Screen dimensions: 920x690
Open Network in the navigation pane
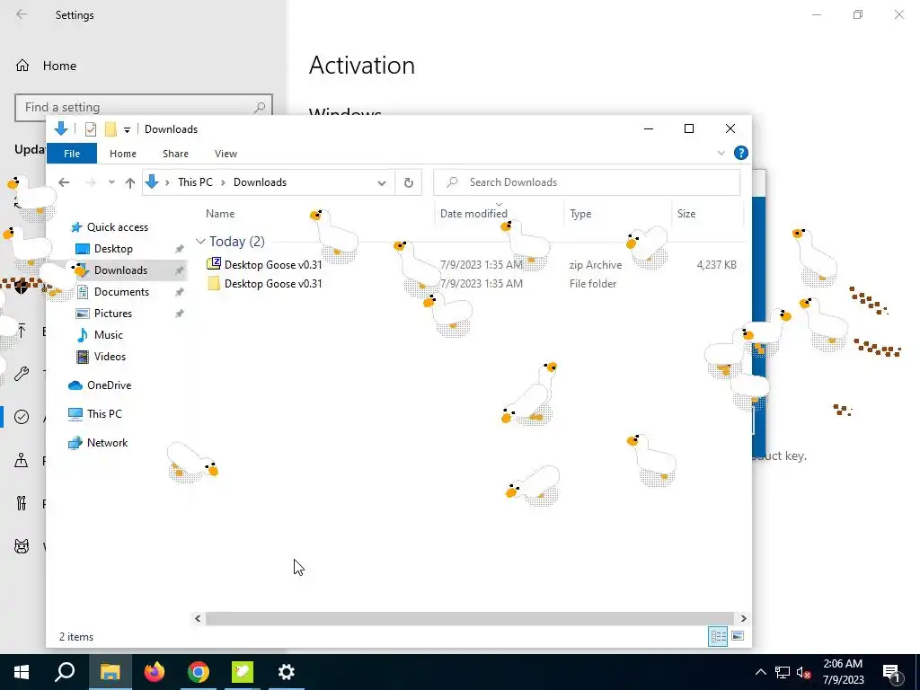click(x=108, y=442)
